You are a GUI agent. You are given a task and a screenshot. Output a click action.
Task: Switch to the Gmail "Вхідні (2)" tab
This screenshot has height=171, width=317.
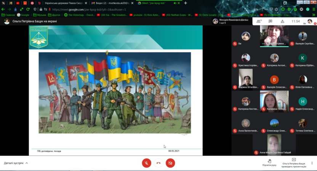point(112,3)
